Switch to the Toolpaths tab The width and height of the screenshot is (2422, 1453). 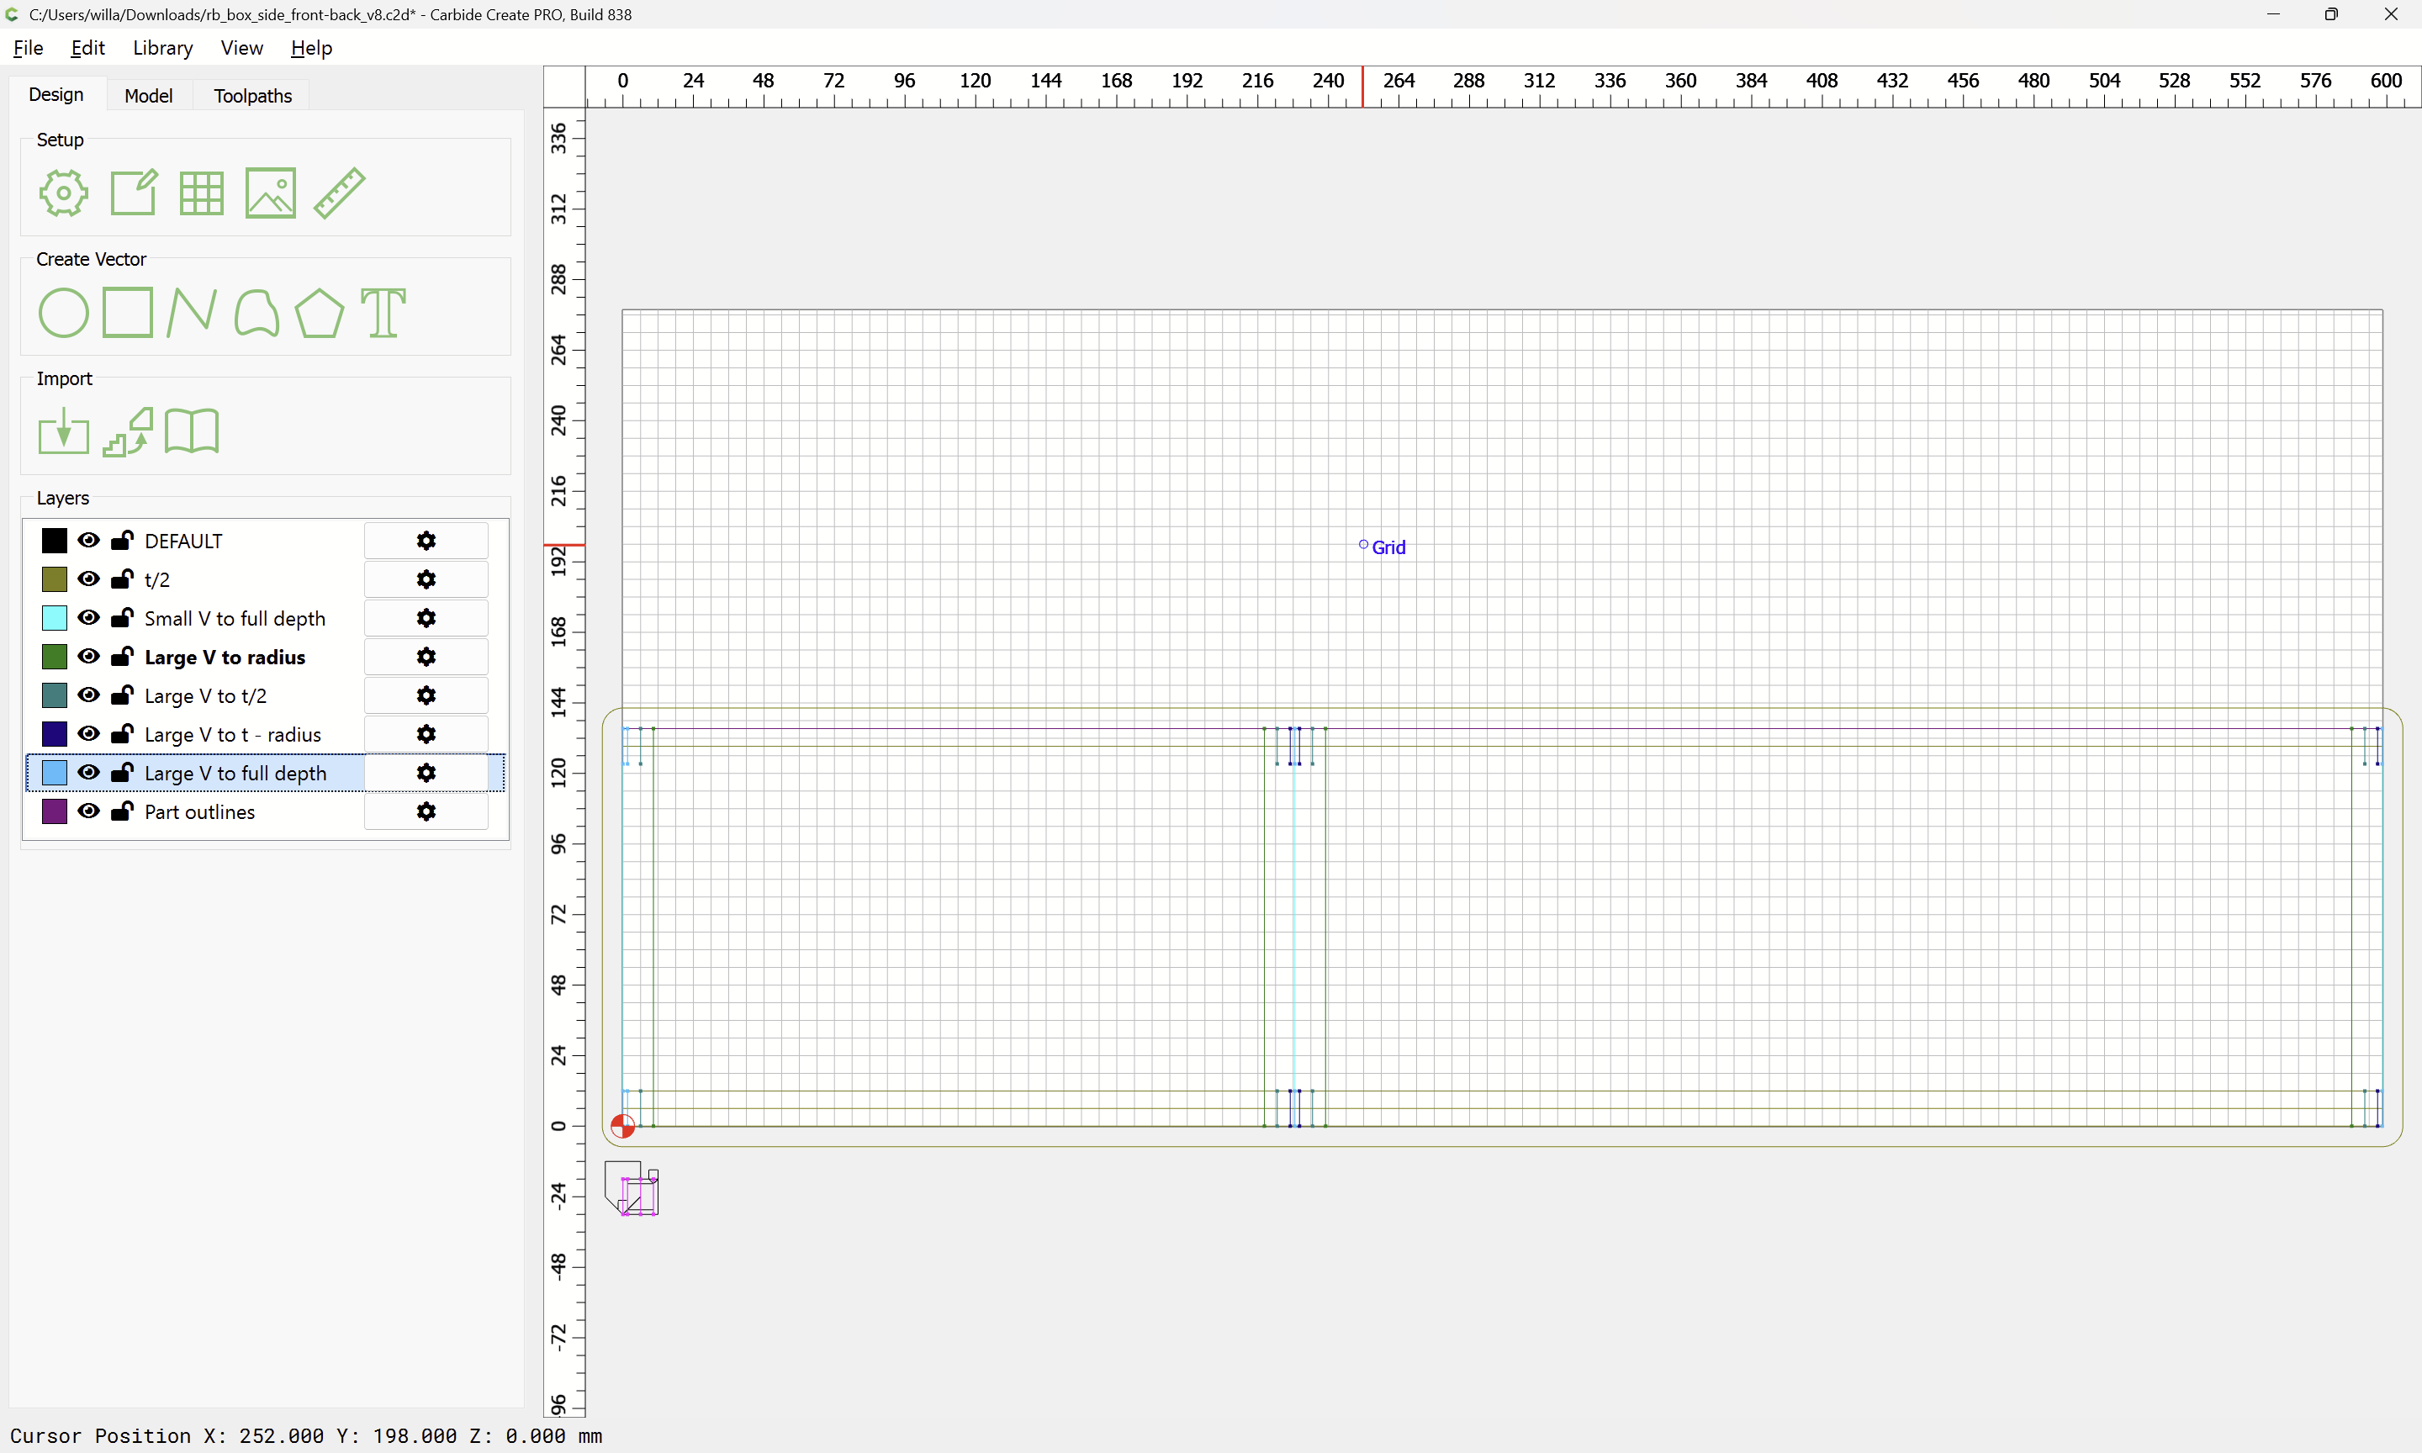pos(252,95)
